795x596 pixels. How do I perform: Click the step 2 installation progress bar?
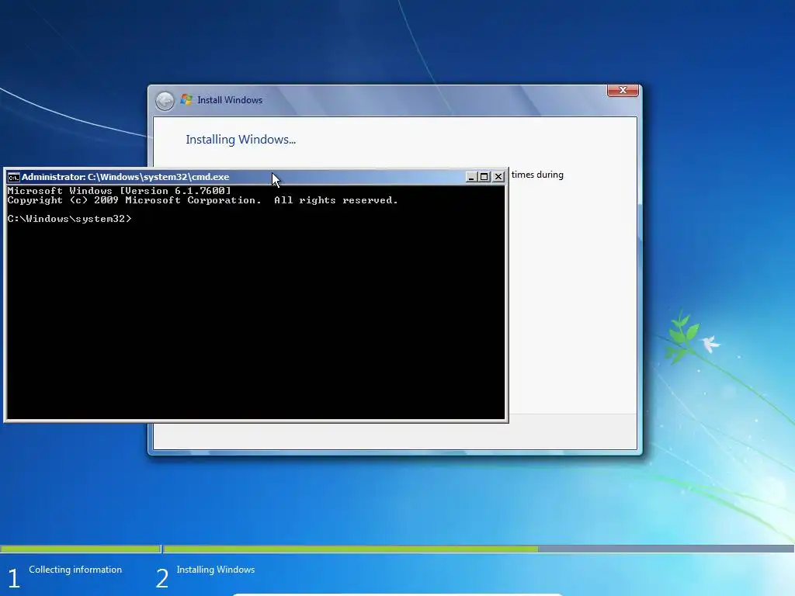coord(478,549)
